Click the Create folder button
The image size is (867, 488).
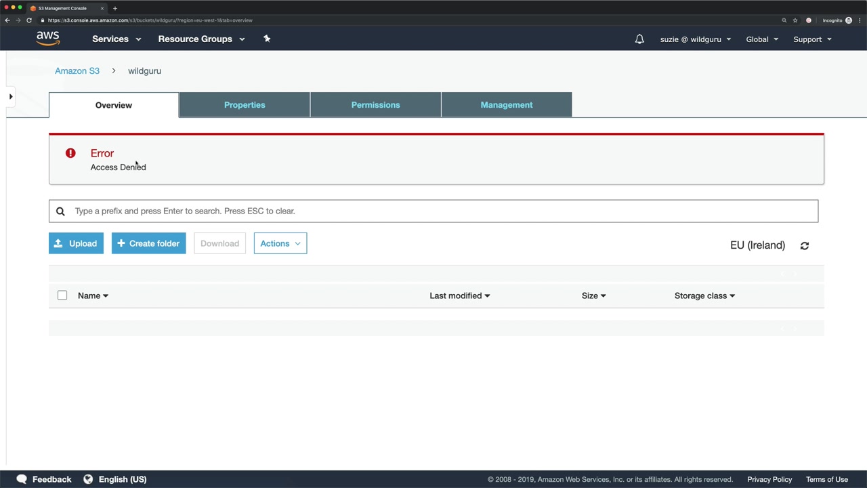point(149,243)
